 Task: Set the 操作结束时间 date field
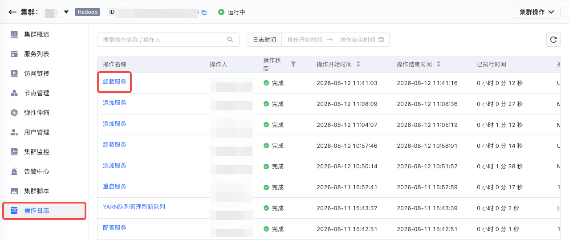358,40
